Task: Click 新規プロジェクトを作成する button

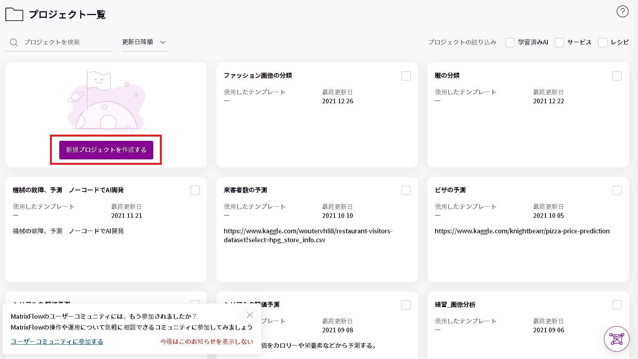Action: pos(106,150)
